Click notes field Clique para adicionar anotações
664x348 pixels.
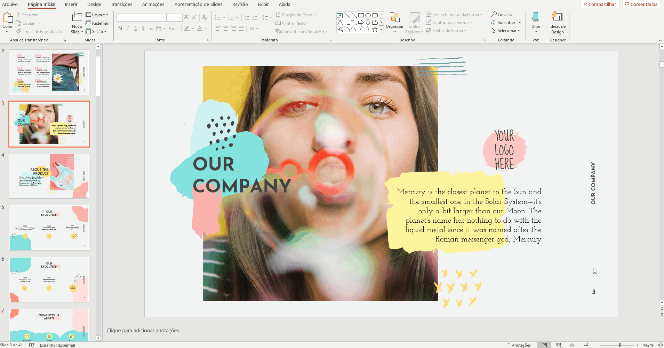click(143, 331)
